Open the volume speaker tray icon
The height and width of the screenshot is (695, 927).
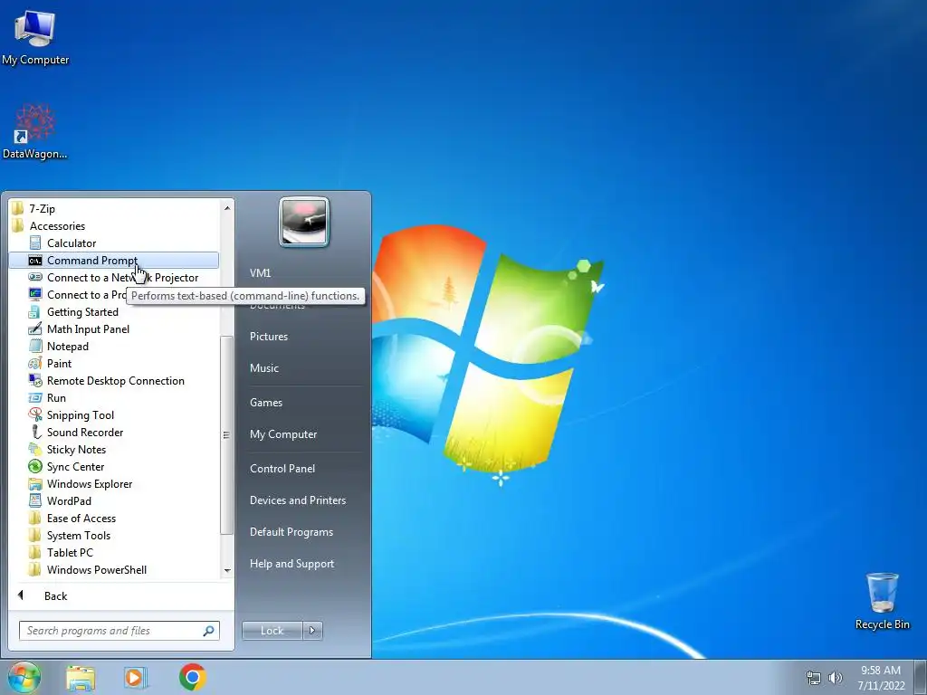click(836, 678)
